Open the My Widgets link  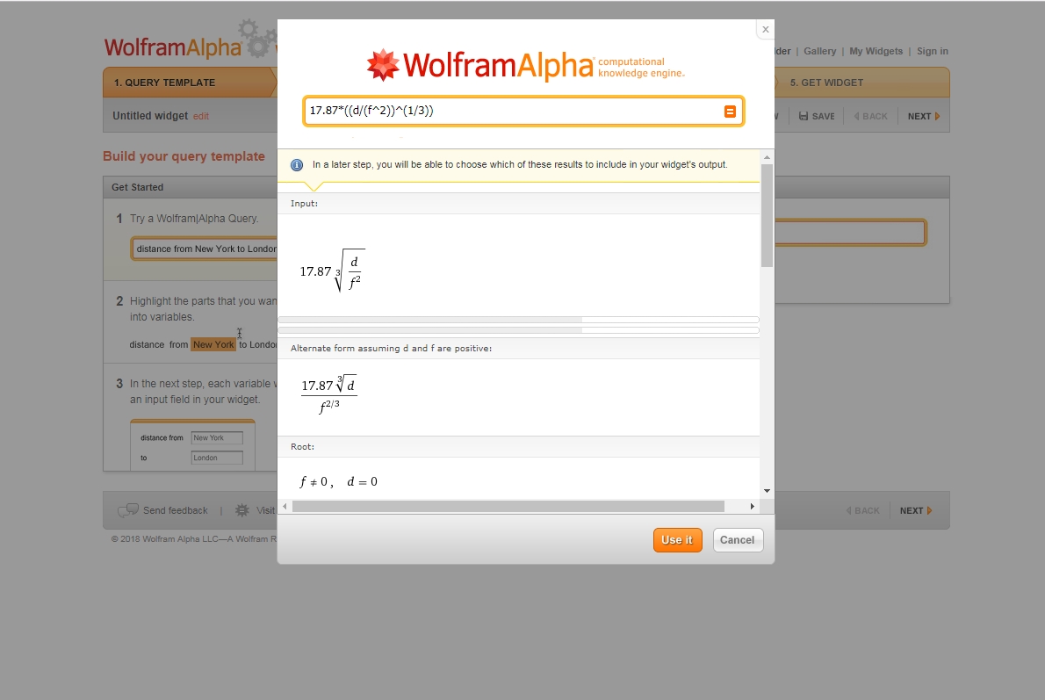[x=876, y=51]
